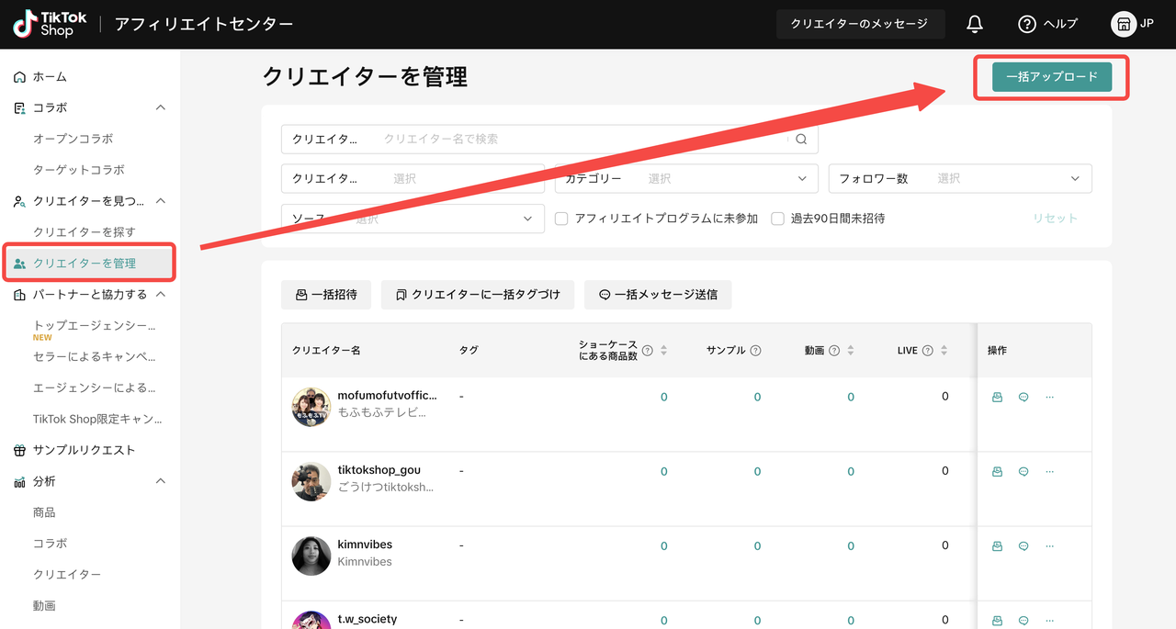Click kimnvibes creator avatar
Viewport: 1176px width, 629px height.
click(311, 556)
